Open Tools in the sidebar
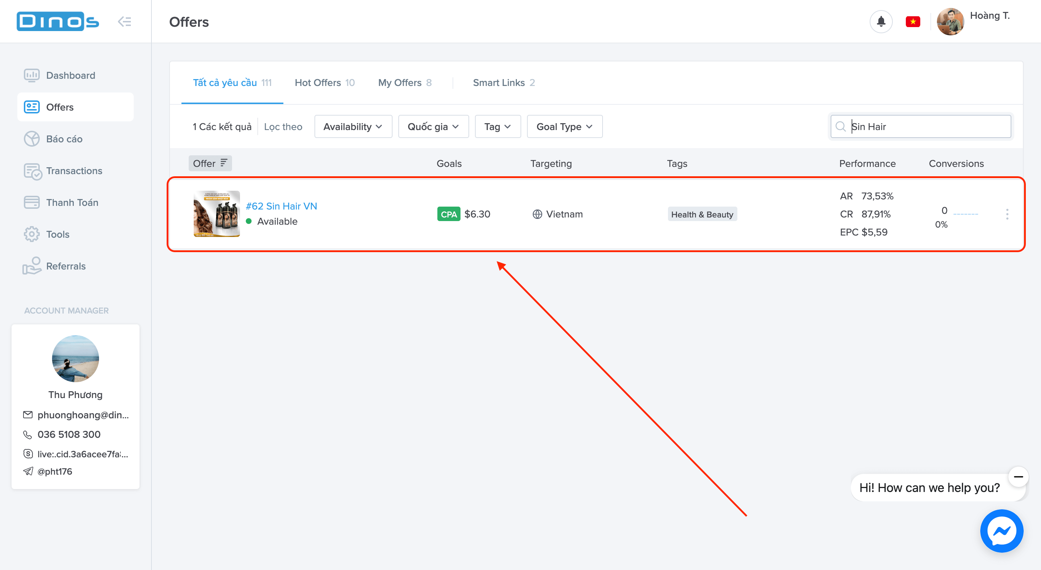Viewport: 1041px width, 570px height. click(75, 234)
